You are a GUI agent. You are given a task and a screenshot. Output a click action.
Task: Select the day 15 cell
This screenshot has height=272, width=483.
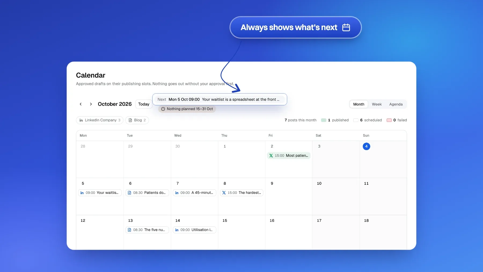[x=241, y=233]
